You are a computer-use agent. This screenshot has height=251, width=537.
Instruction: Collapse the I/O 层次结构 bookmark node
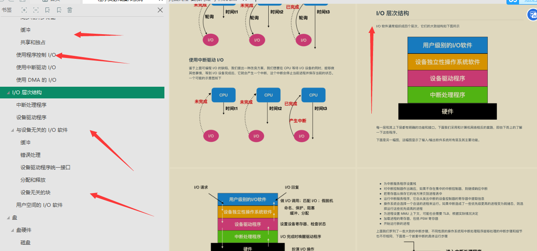point(8,93)
